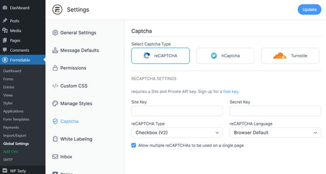Open Custom CSS tab
Screen dimensions: 326x174
pos(70,86)
